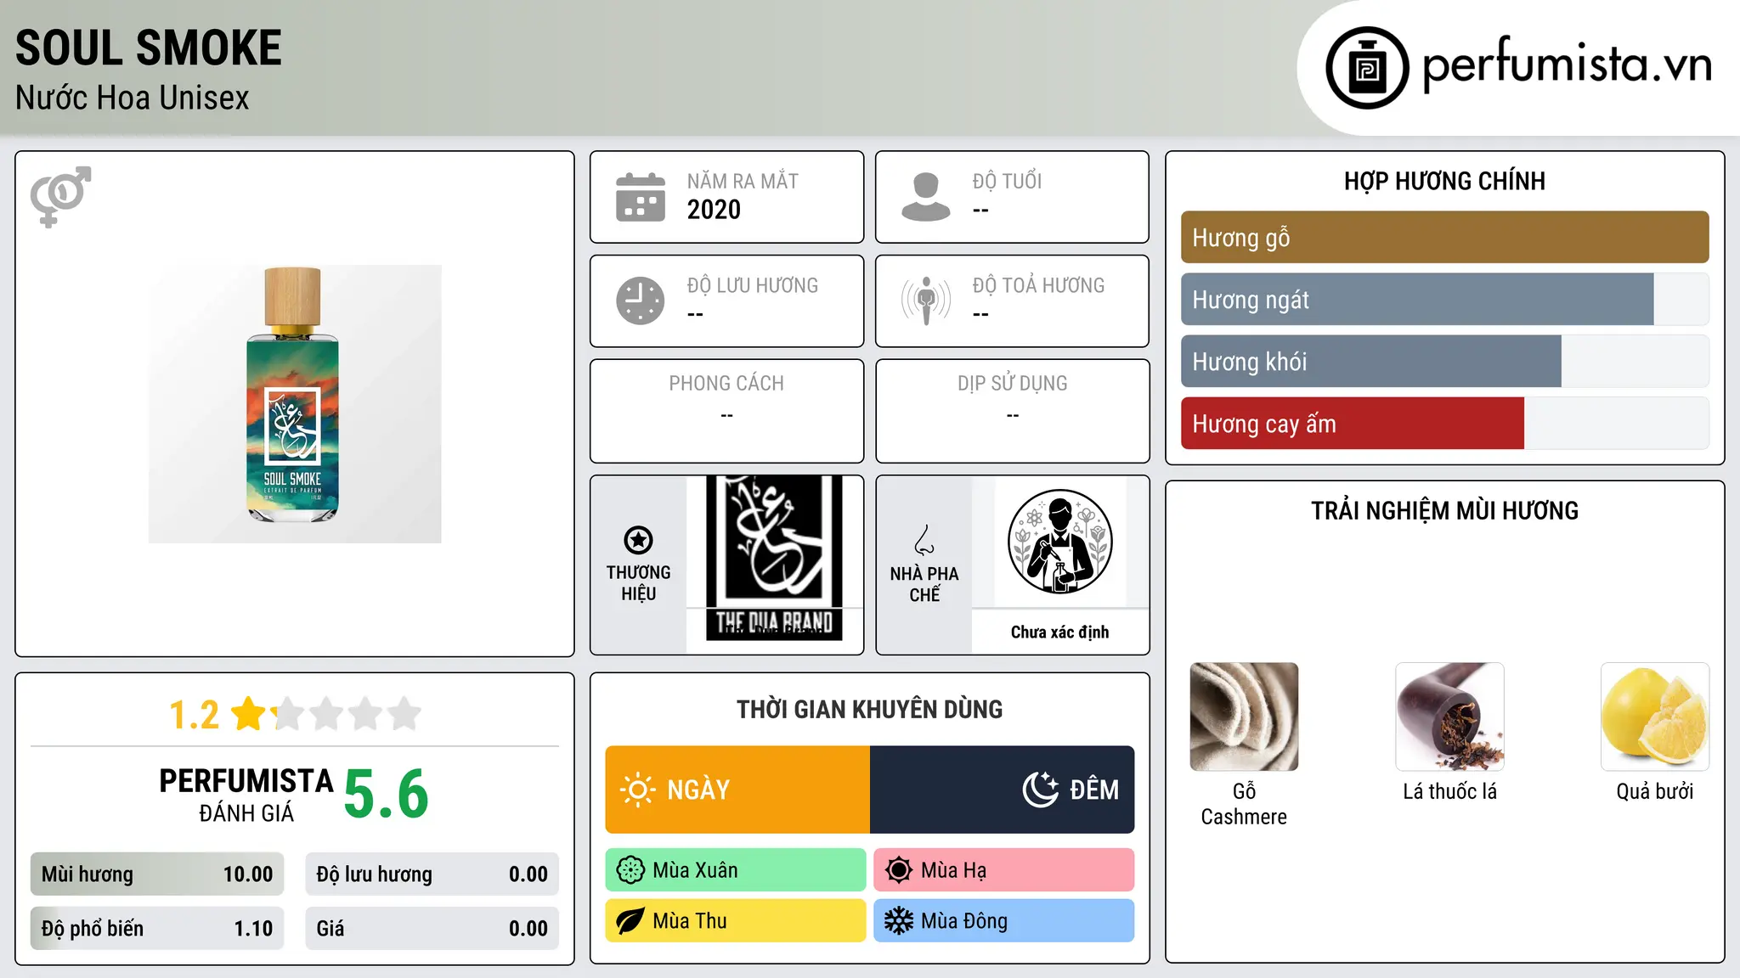Click the Hương gỗ accord bar
This screenshot has height=978, width=1740.
pos(1444,237)
